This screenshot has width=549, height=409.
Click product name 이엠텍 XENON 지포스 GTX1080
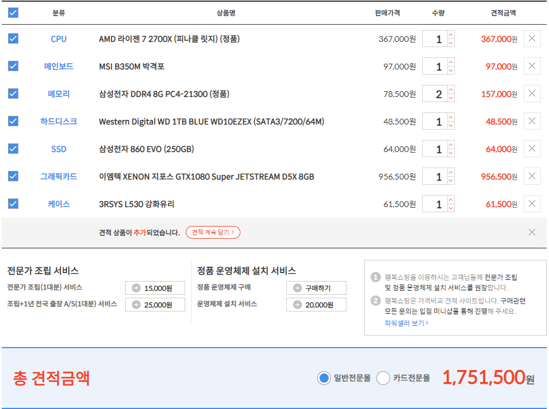point(206,177)
